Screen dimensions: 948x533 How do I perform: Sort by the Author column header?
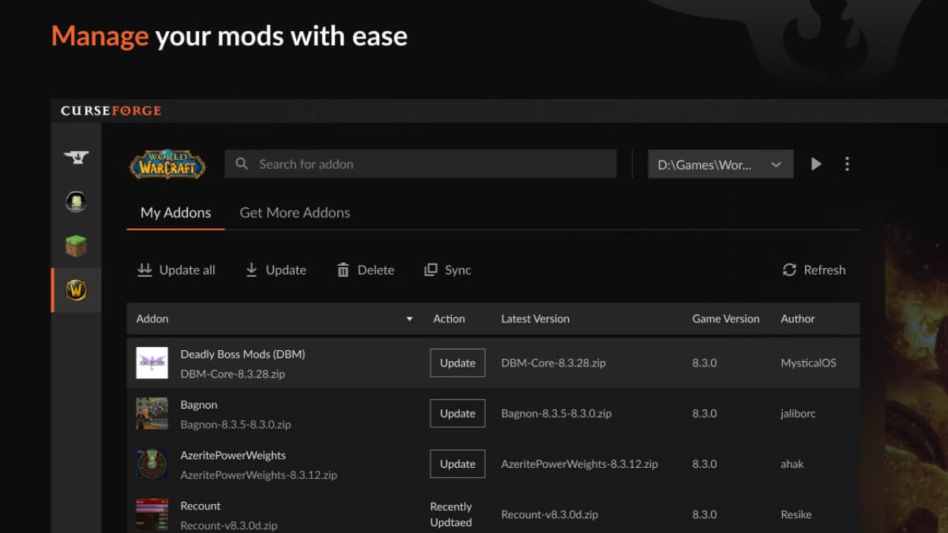798,319
